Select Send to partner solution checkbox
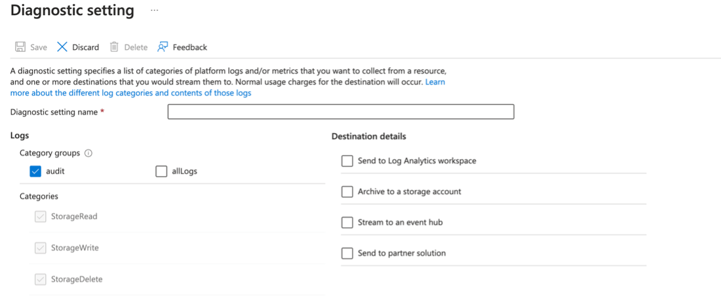The image size is (721, 308). [x=347, y=254]
